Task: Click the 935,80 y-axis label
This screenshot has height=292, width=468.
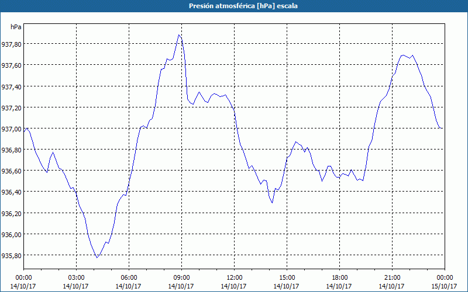Action: pyautogui.click(x=12, y=256)
